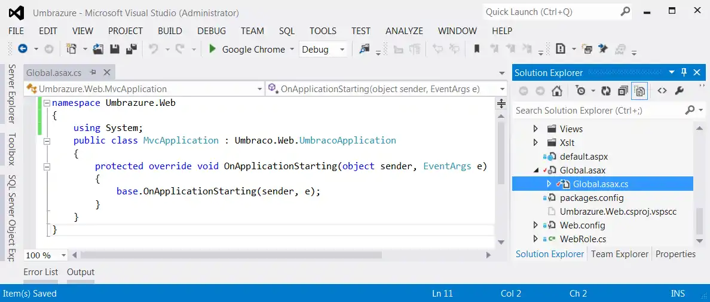Open the editor active files dropdown arrow

click(x=501, y=73)
